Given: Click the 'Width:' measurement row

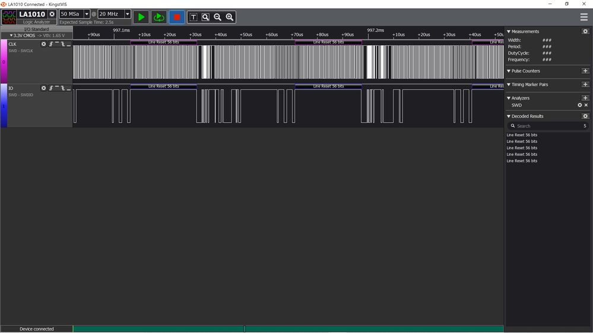Looking at the screenshot, I should coord(529,40).
